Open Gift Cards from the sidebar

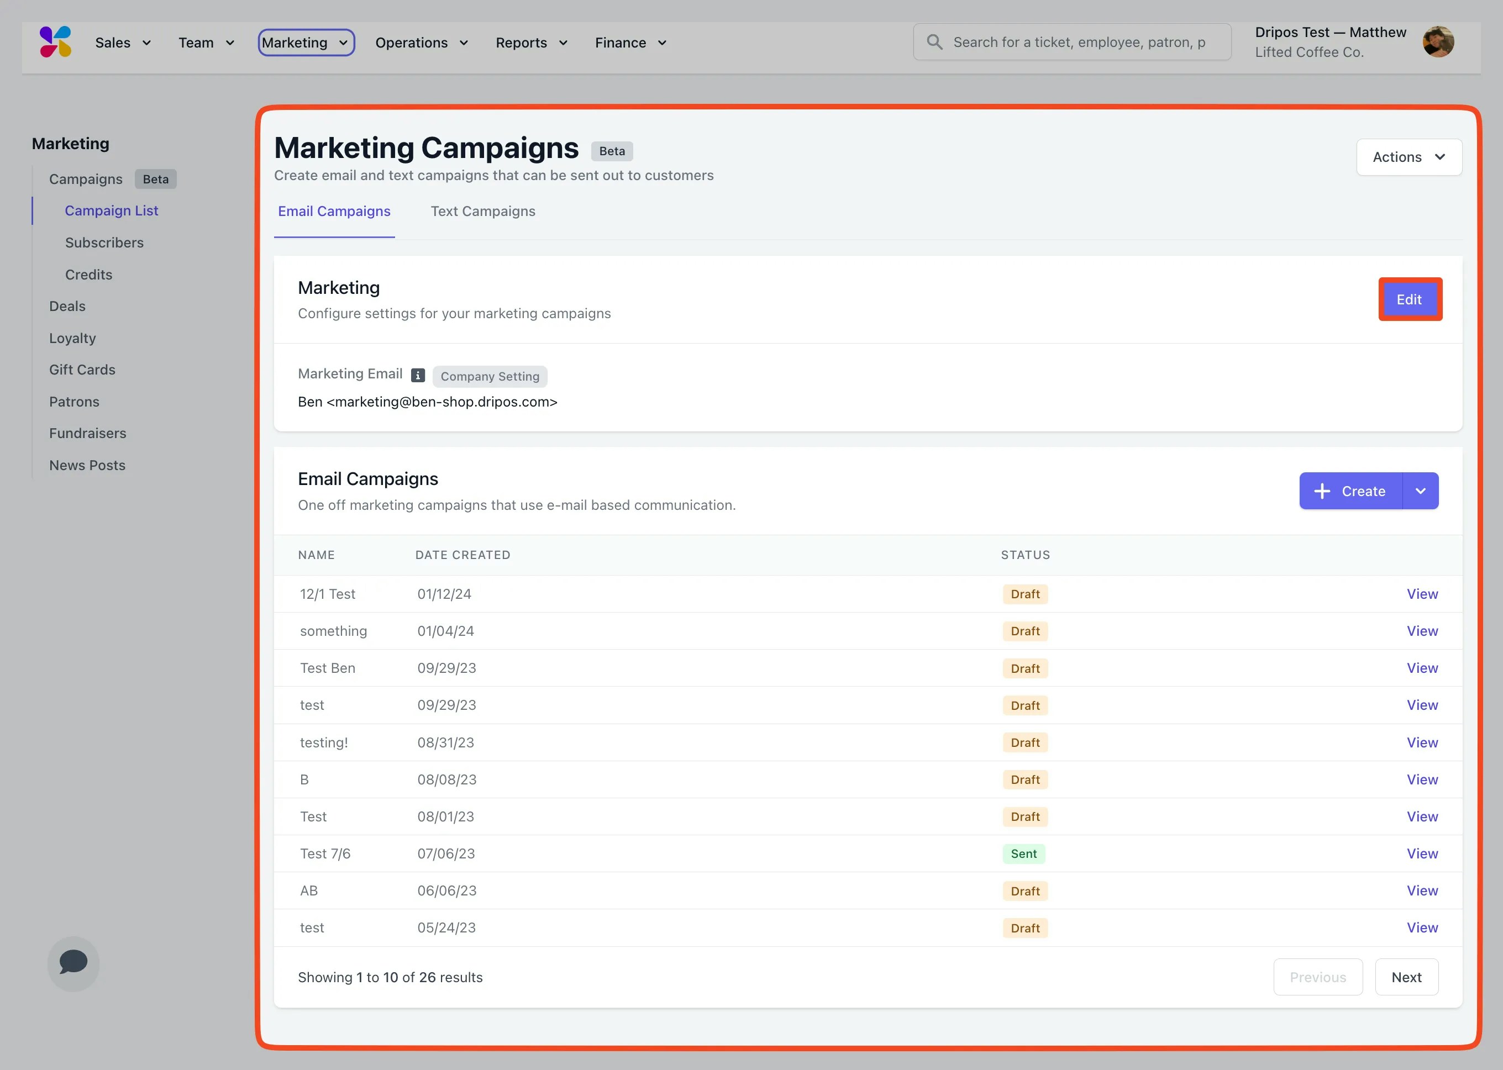point(82,370)
